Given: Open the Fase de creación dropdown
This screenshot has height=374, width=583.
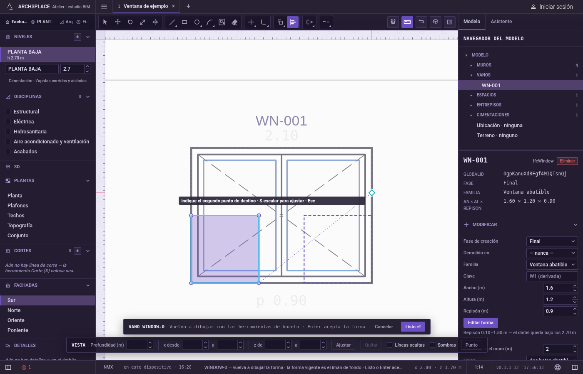Looking at the screenshot, I should click(552, 241).
